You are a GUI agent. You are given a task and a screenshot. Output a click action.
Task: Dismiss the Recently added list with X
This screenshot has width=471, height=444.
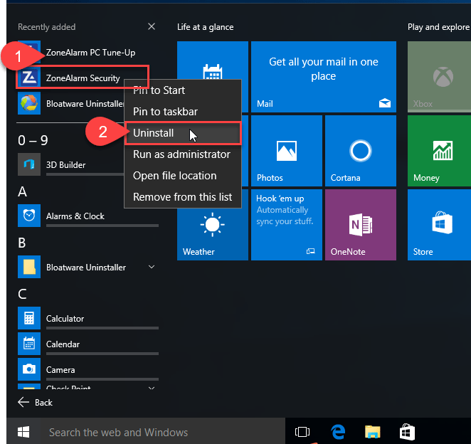point(152,26)
